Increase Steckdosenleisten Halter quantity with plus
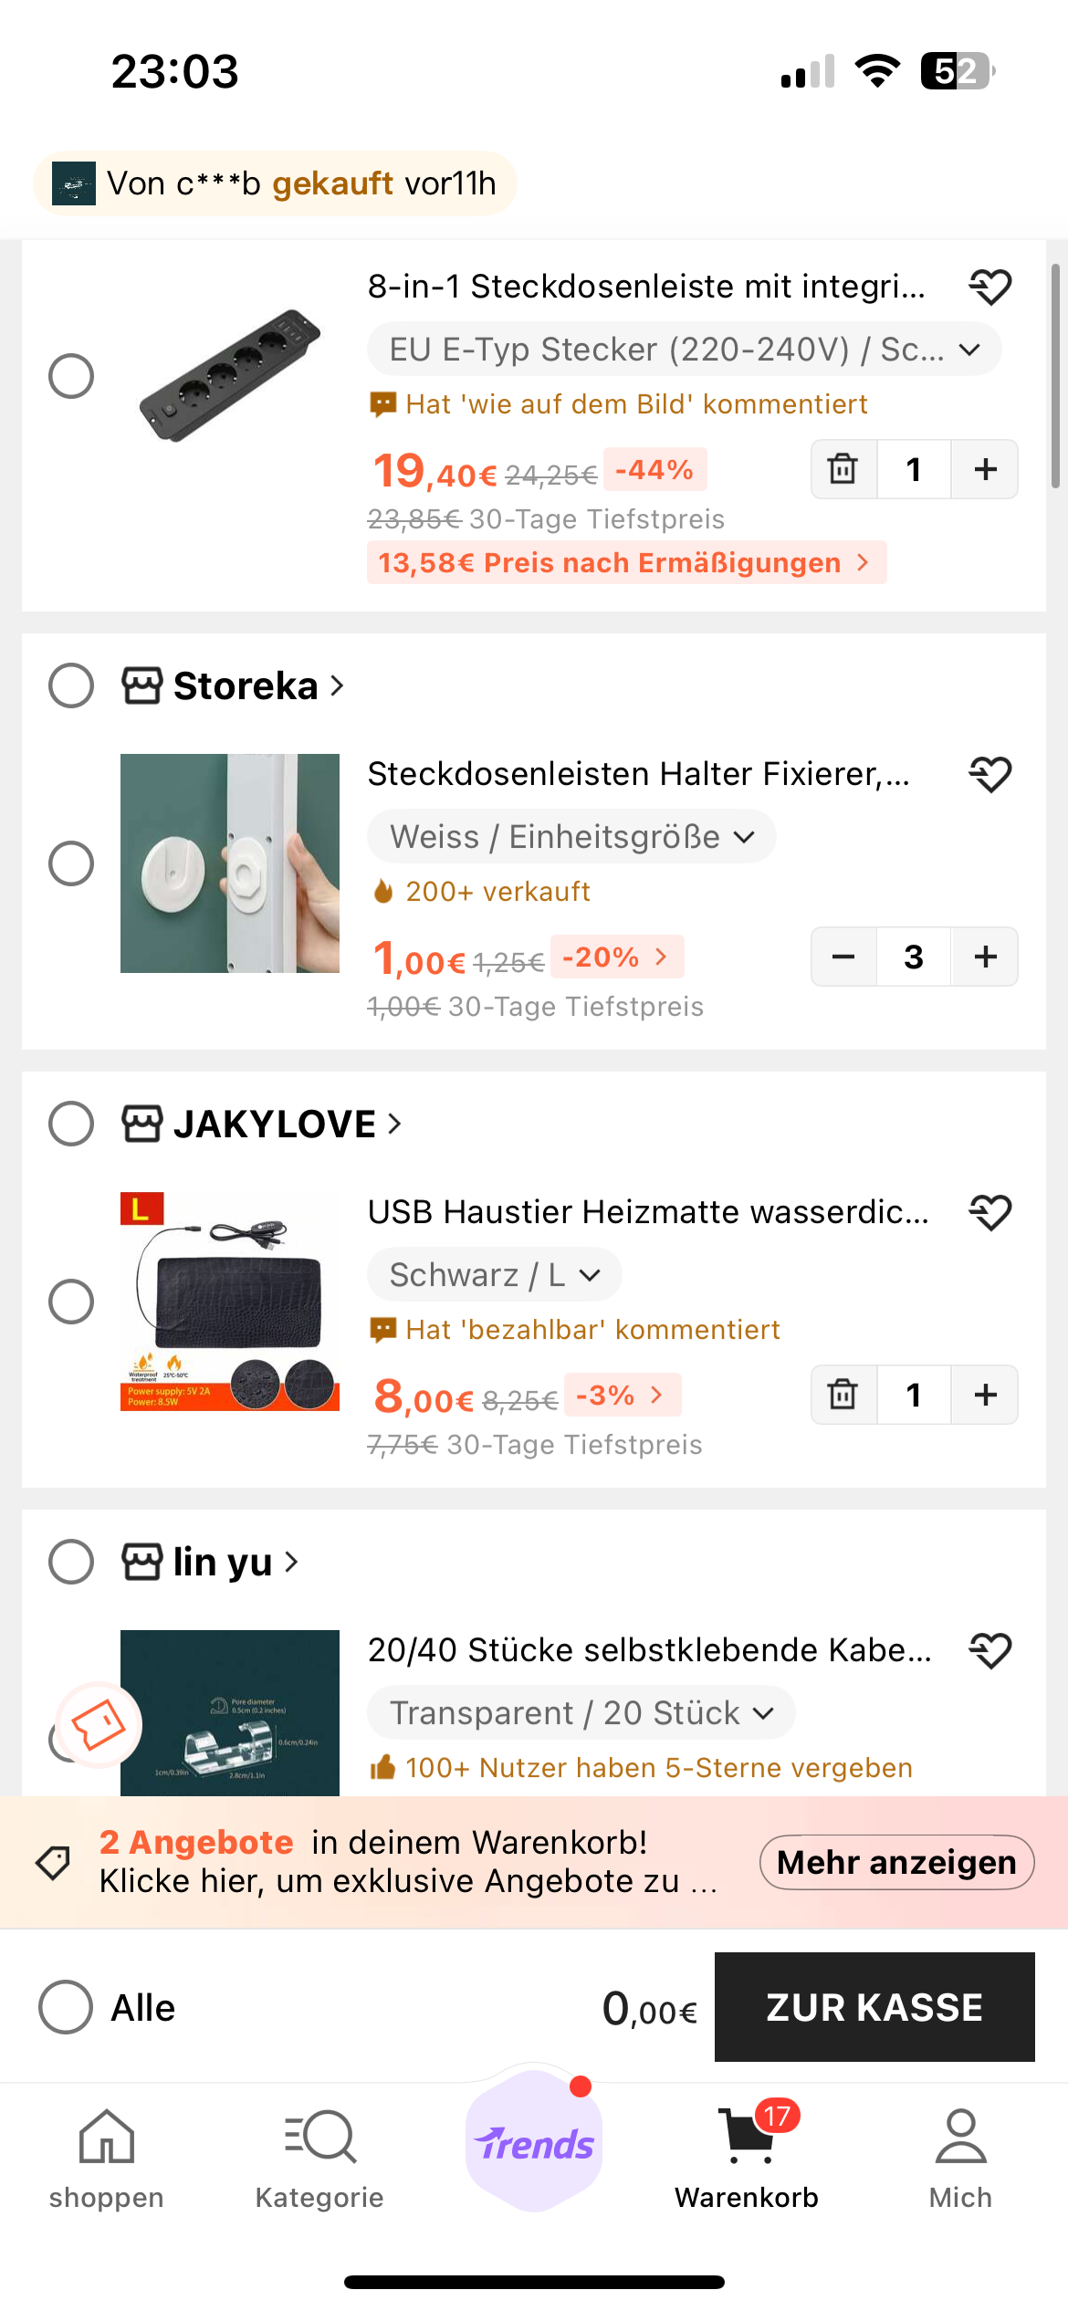The image size is (1068, 2311). pos(985,957)
